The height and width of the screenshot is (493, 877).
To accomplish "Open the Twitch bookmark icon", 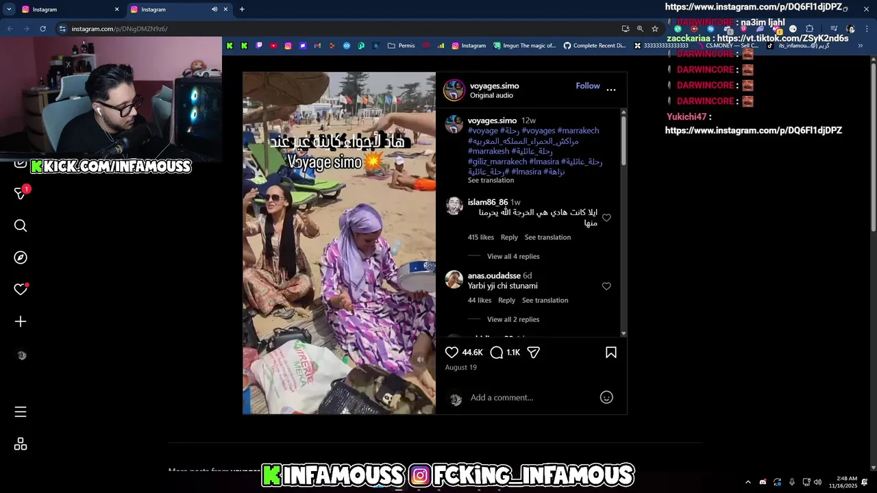I will pyautogui.click(x=259, y=46).
